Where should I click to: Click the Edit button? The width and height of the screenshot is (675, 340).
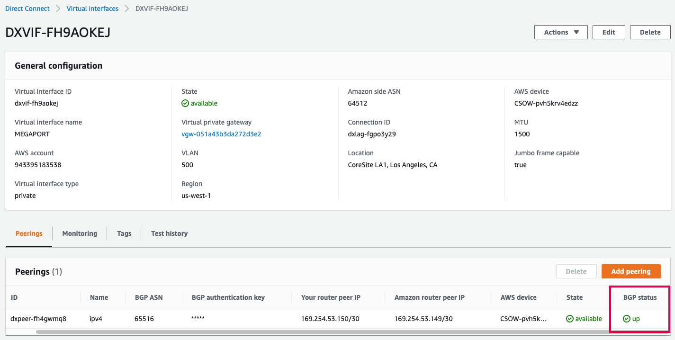(x=609, y=32)
